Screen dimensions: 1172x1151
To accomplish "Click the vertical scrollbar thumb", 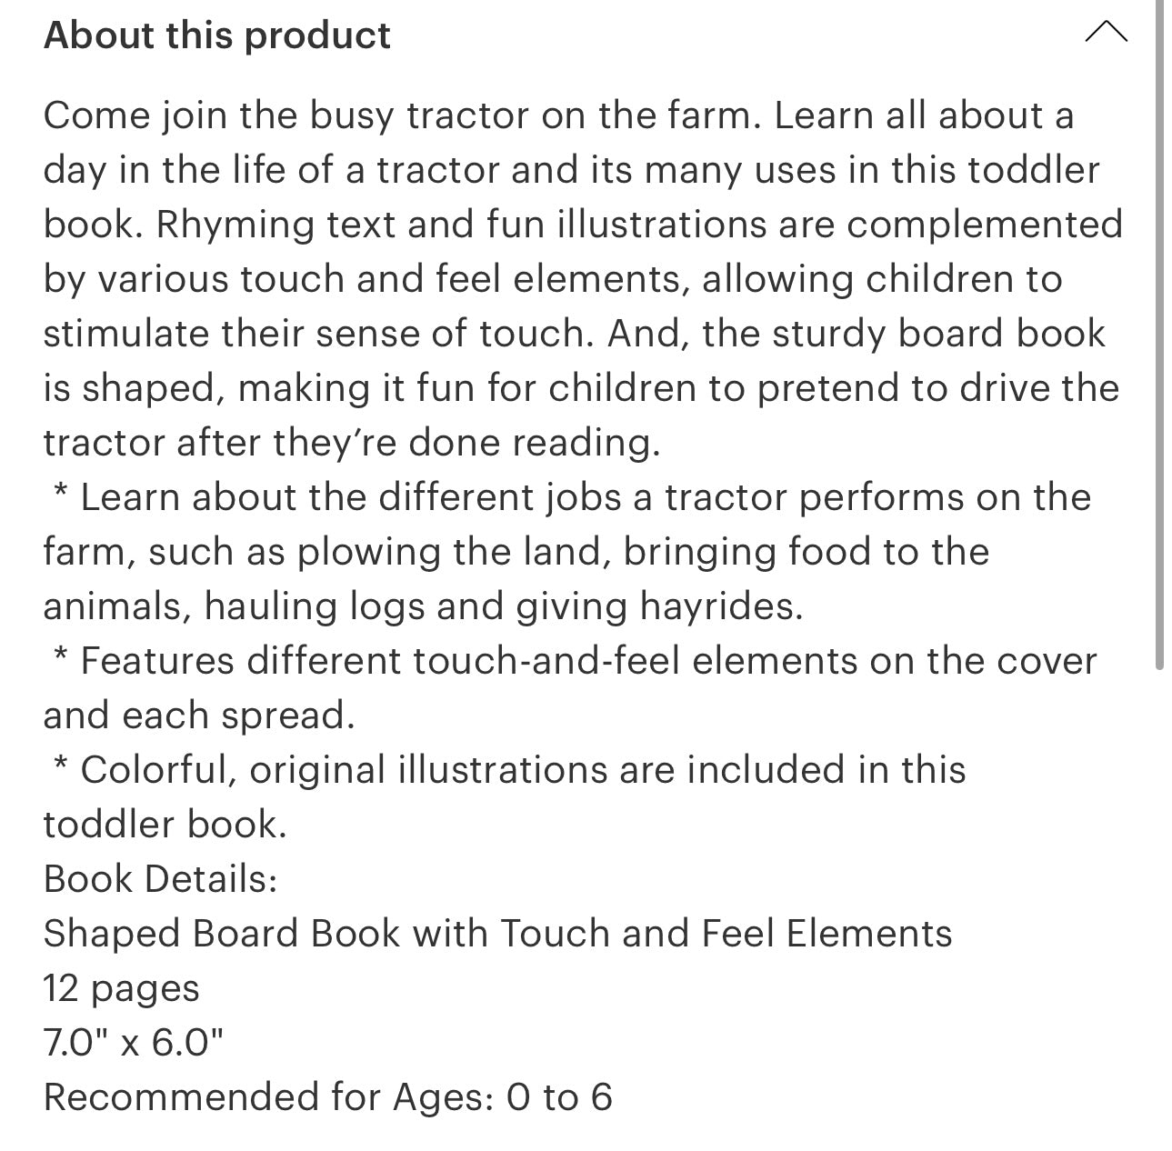I will click(1159, 335).
